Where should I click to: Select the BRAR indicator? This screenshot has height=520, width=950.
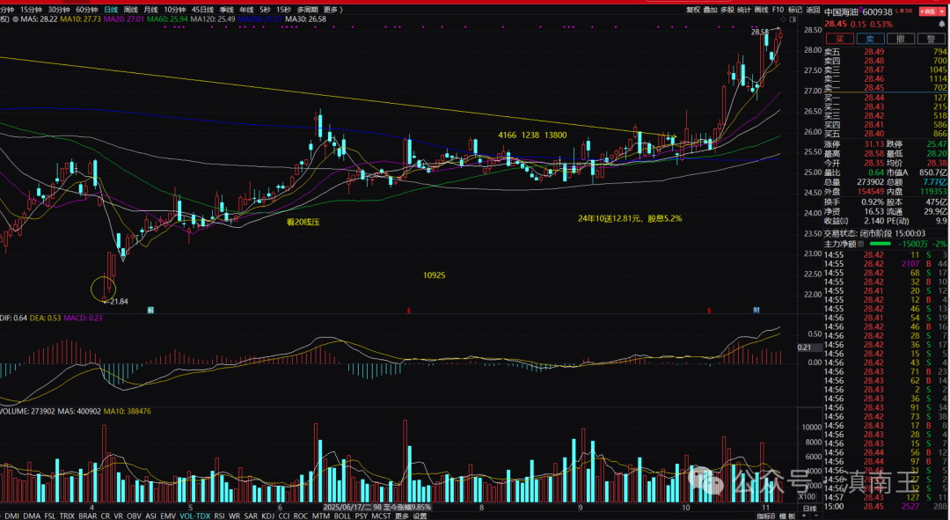pyautogui.click(x=88, y=516)
